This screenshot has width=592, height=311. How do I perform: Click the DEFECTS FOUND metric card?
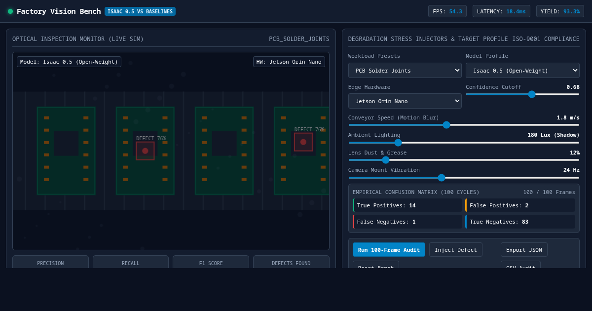[x=291, y=262]
